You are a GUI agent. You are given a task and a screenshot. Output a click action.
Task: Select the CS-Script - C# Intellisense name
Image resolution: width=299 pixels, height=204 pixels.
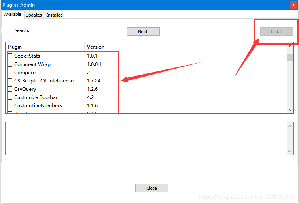[x=44, y=81]
